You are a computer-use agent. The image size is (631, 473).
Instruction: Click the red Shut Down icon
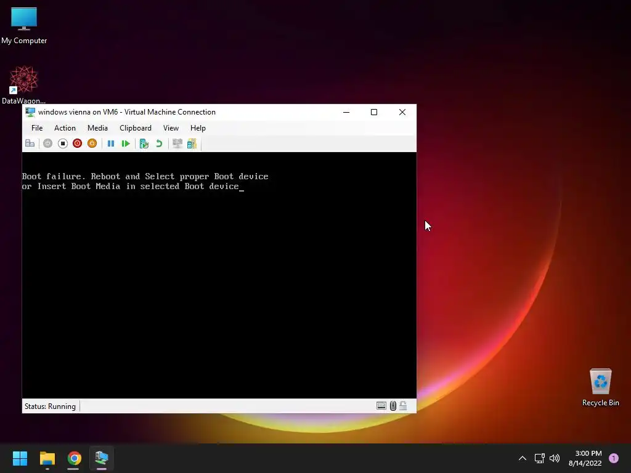[77, 143]
